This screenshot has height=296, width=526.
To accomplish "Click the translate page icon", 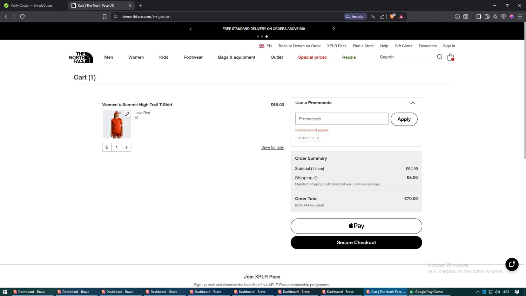I will 373,16.
